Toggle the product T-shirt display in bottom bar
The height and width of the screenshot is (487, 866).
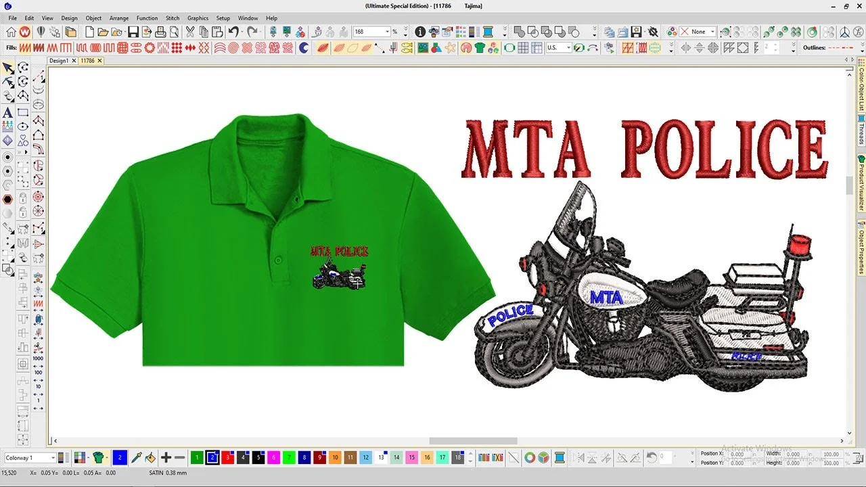point(99,458)
